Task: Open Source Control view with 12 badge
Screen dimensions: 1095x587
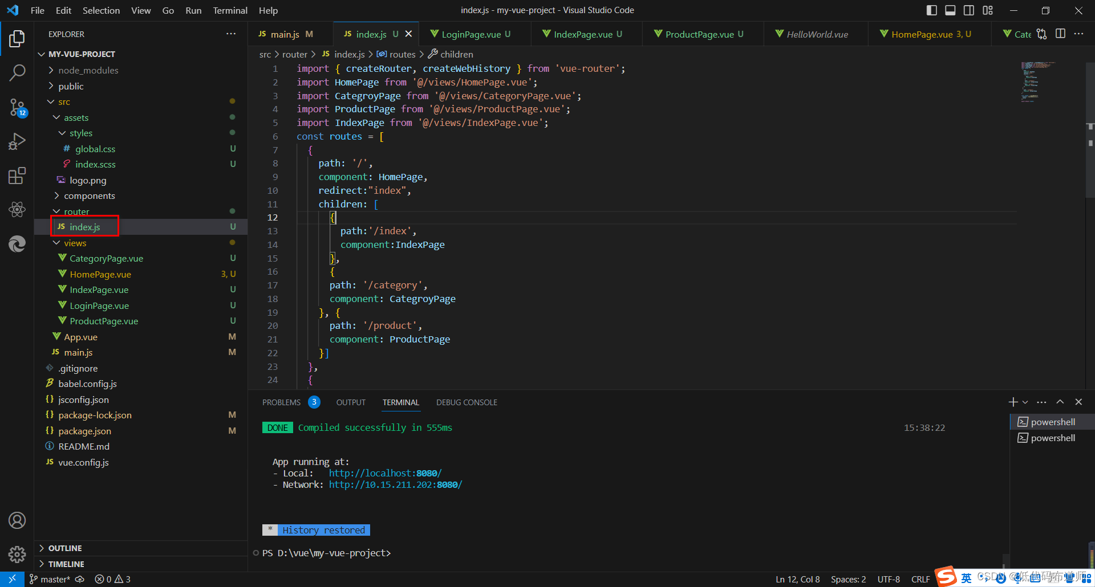Action: pyautogui.click(x=17, y=107)
